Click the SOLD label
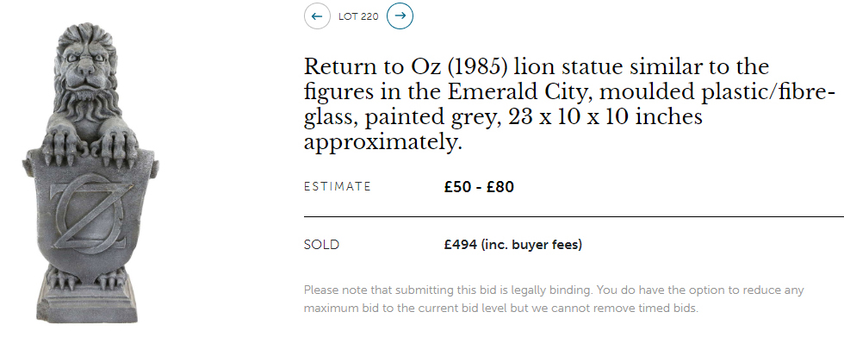This screenshot has width=844, height=337. (322, 245)
